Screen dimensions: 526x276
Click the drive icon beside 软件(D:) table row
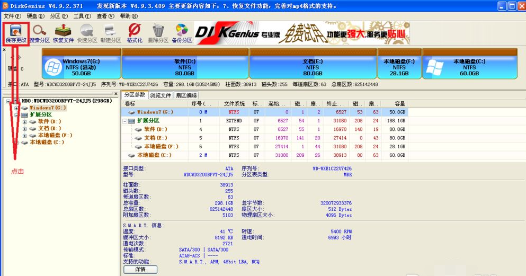(138, 129)
